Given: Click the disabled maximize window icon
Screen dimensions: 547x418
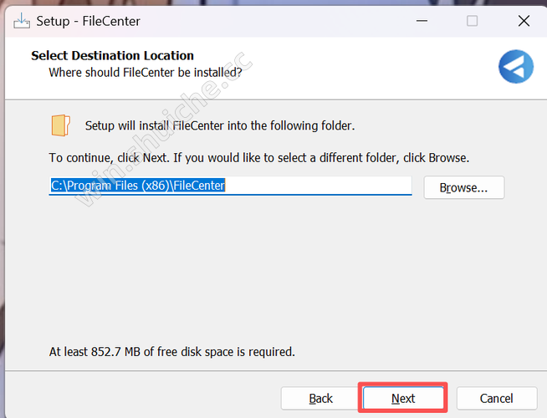Looking at the screenshot, I should tap(472, 21).
